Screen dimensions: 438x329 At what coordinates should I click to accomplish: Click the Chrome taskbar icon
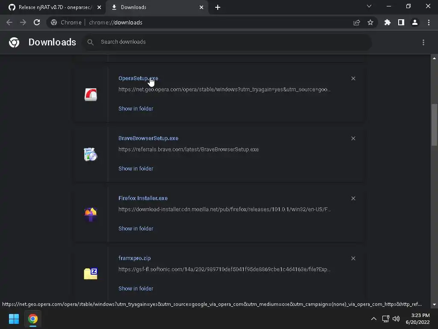pyautogui.click(x=33, y=319)
